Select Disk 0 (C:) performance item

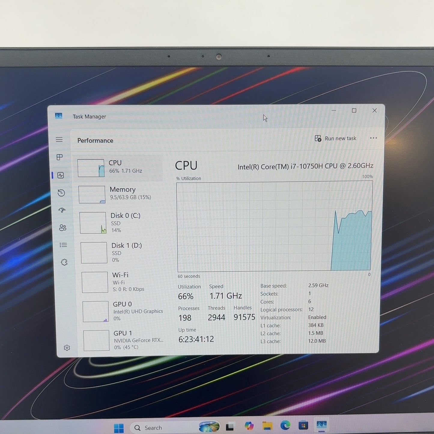(x=121, y=223)
